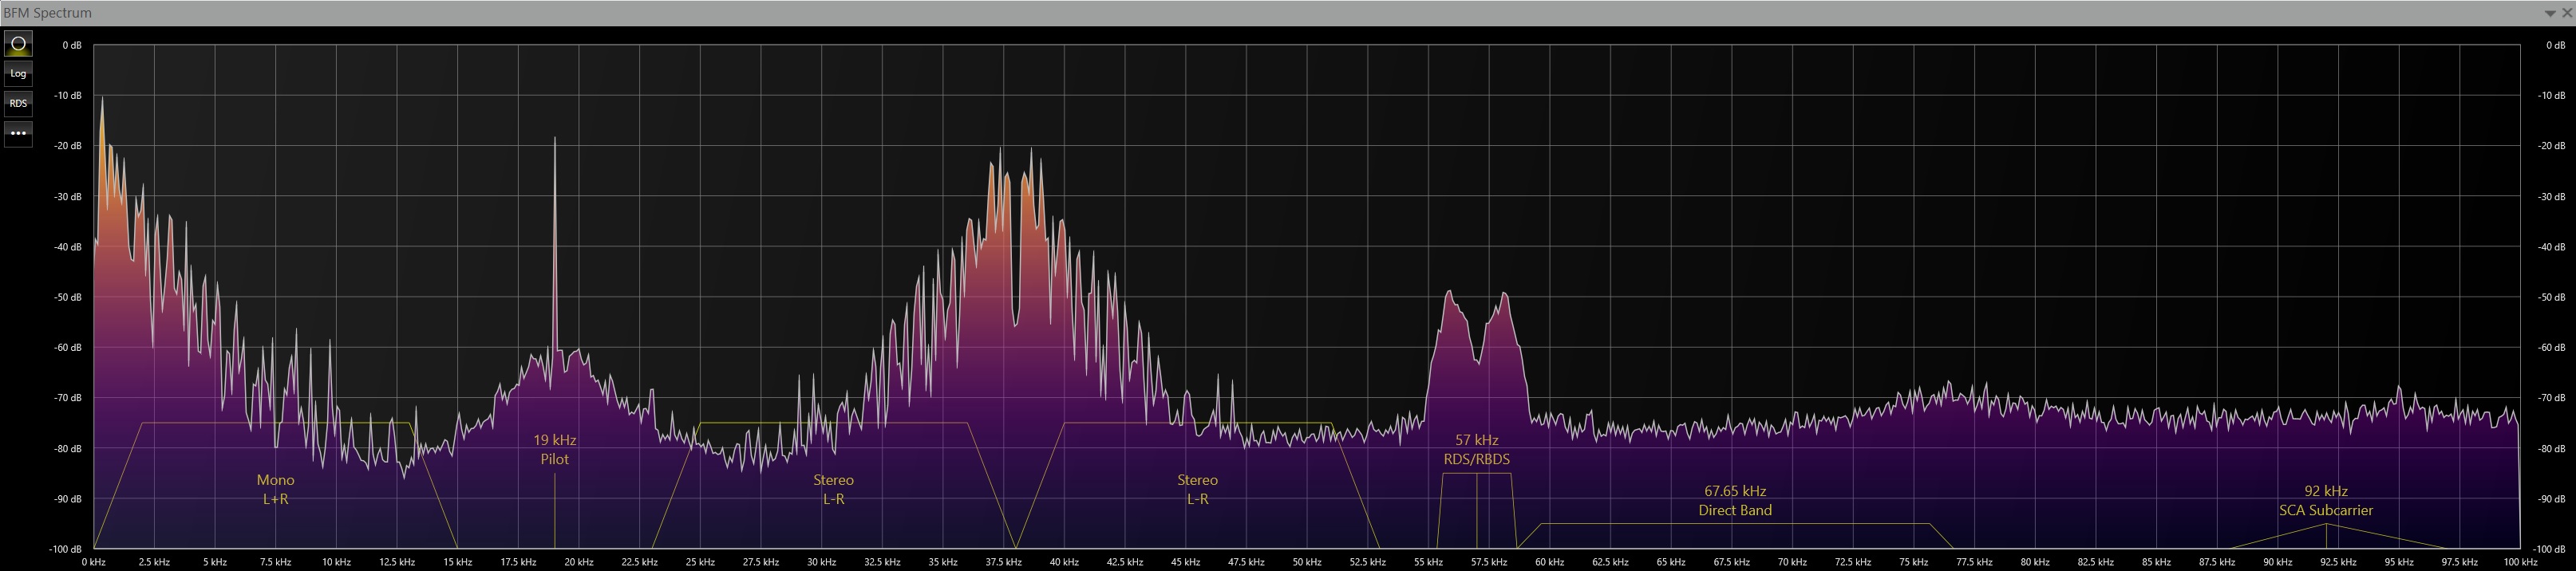This screenshot has width=2576, height=571.
Task: Click the 75 kHz frequency axis label
Action: click(1913, 562)
